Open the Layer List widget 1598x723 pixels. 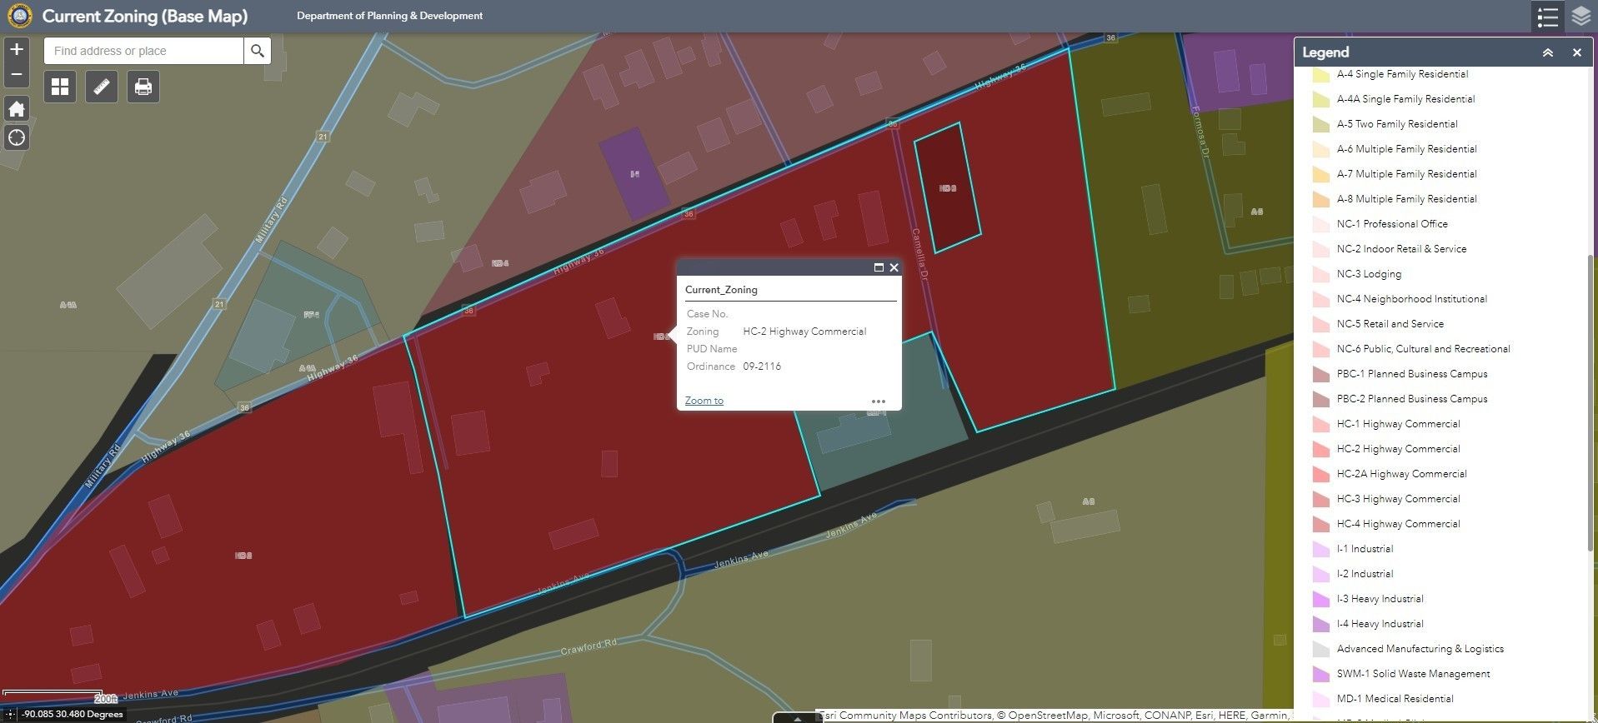(1580, 17)
